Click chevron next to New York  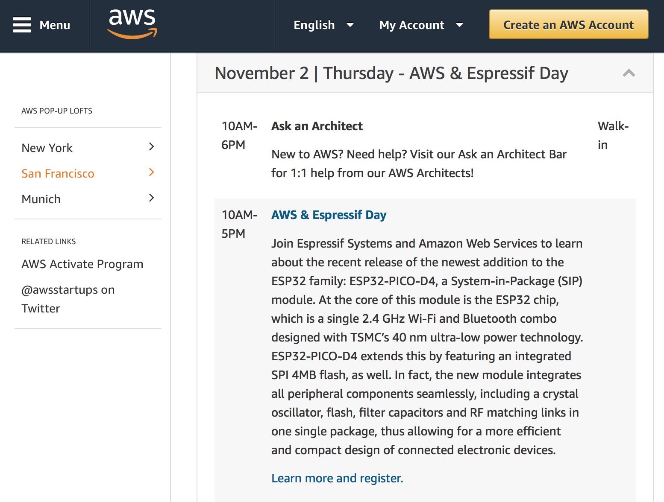tap(151, 147)
